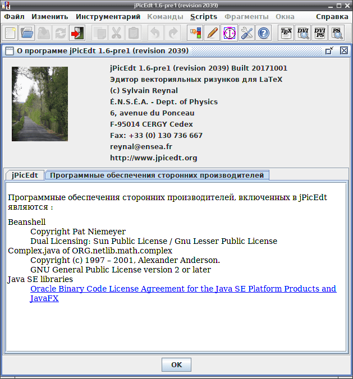353x379 pixels.
Task: Click the Save document toolbar icon
Action: coord(44,33)
